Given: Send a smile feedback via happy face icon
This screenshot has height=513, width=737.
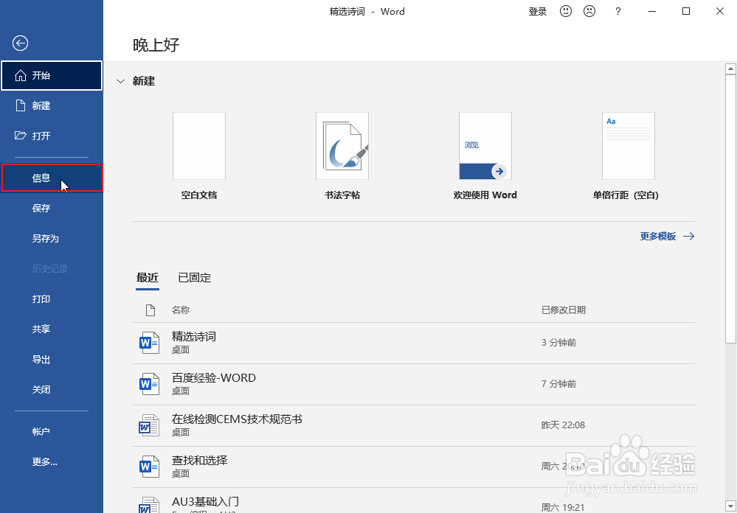Looking at the screenshot, I should pos(566,11).
